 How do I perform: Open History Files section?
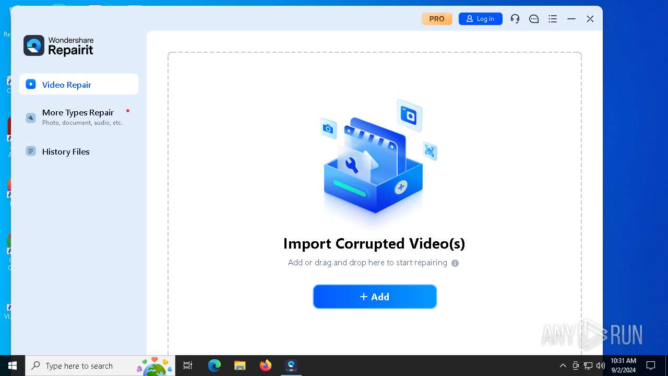click(x=79, y=151)
